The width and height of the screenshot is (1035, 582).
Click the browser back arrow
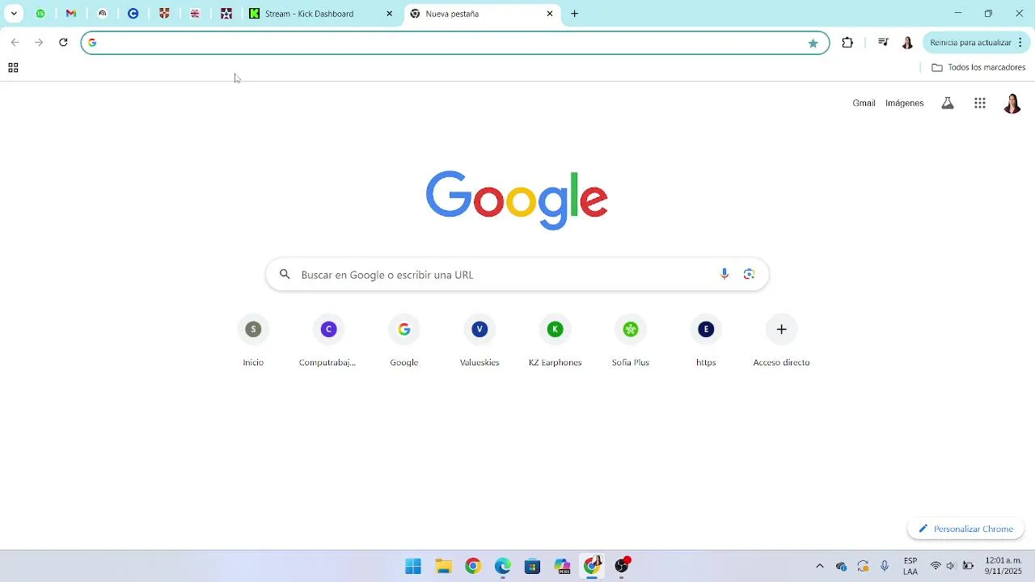(15, 43)
